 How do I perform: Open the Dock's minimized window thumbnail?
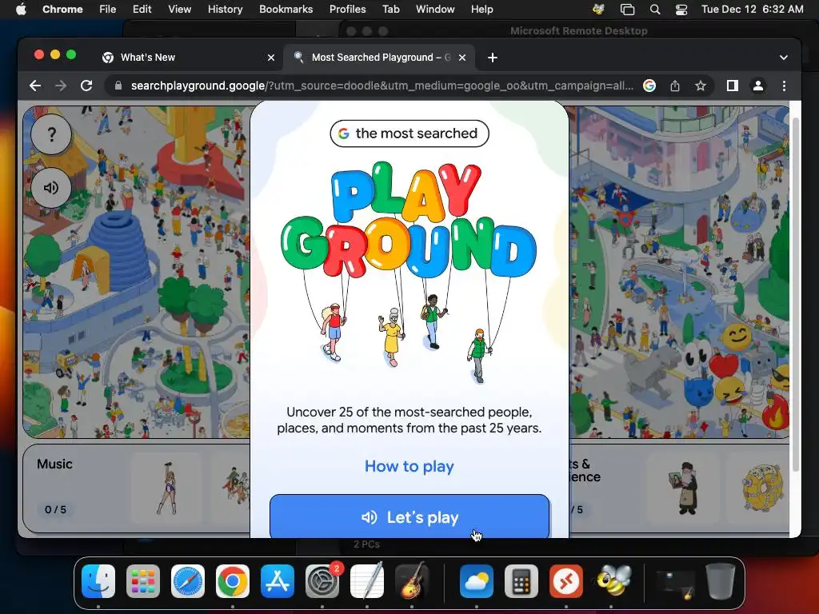675,584
